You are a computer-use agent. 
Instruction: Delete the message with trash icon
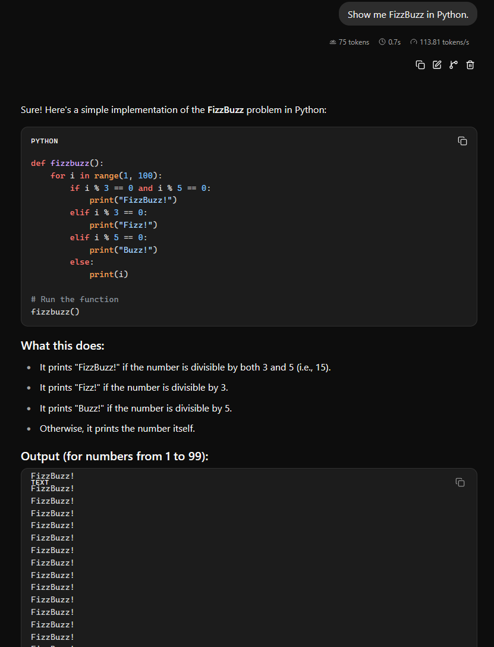point(470,65)
